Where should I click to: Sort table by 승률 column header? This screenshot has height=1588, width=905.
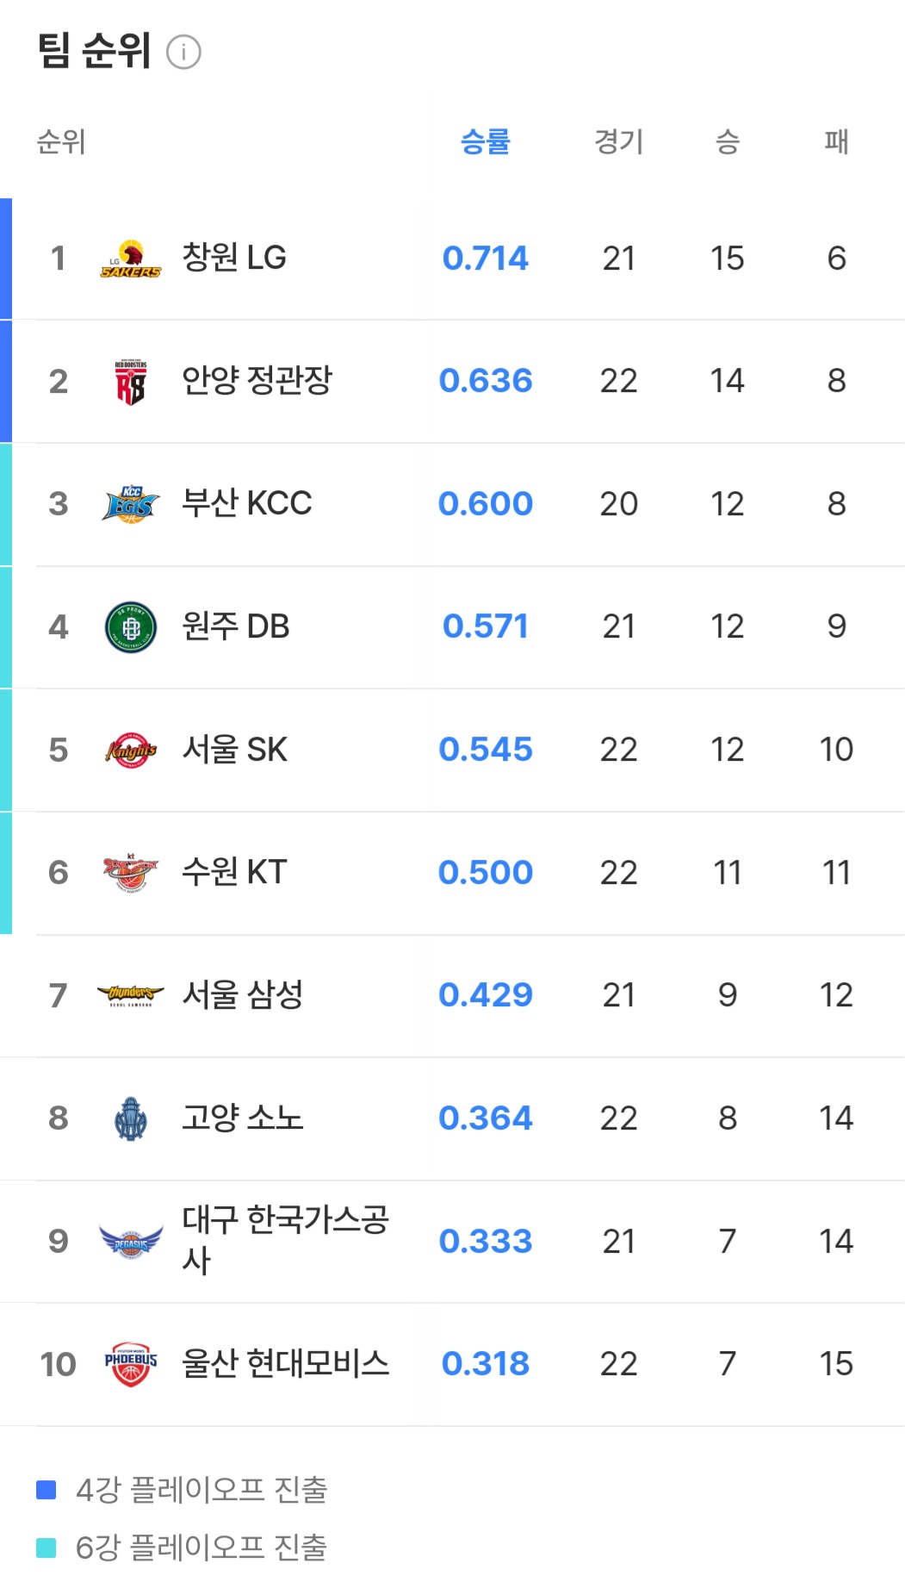pyautogui.click(x=486, y=141)
